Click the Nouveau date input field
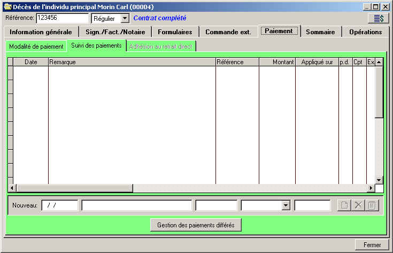Screen dimensions: 393x253 click(x=59, y=205)
